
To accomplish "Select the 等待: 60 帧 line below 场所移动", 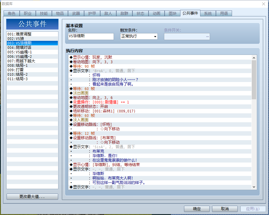I will (x=160, y=115).
